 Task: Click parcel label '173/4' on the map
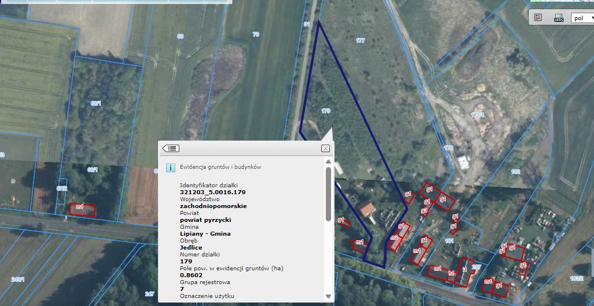[478, 115]
